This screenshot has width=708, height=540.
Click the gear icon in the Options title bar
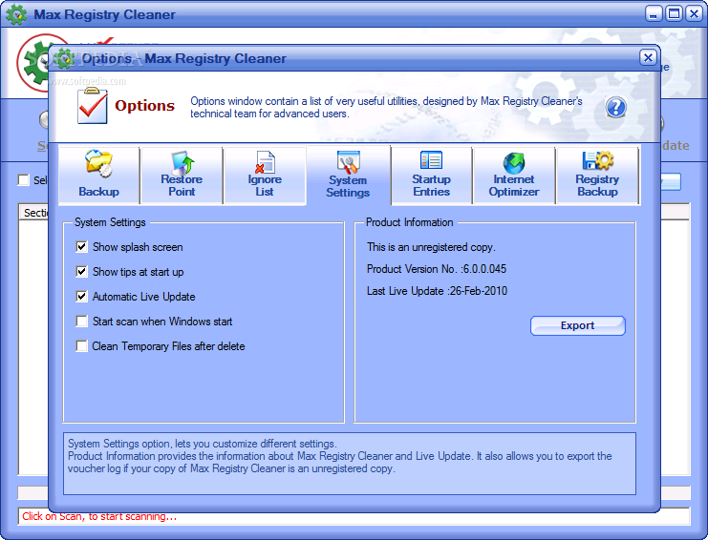pyautogui.click(x=64, y=58)
